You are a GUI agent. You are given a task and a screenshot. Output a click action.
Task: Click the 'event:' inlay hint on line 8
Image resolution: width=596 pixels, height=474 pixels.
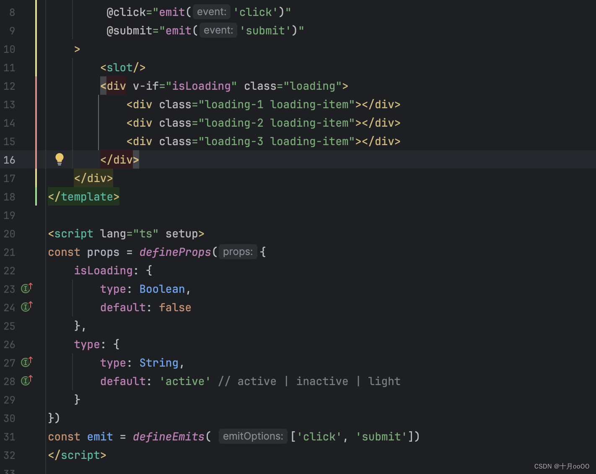(212, 12)
